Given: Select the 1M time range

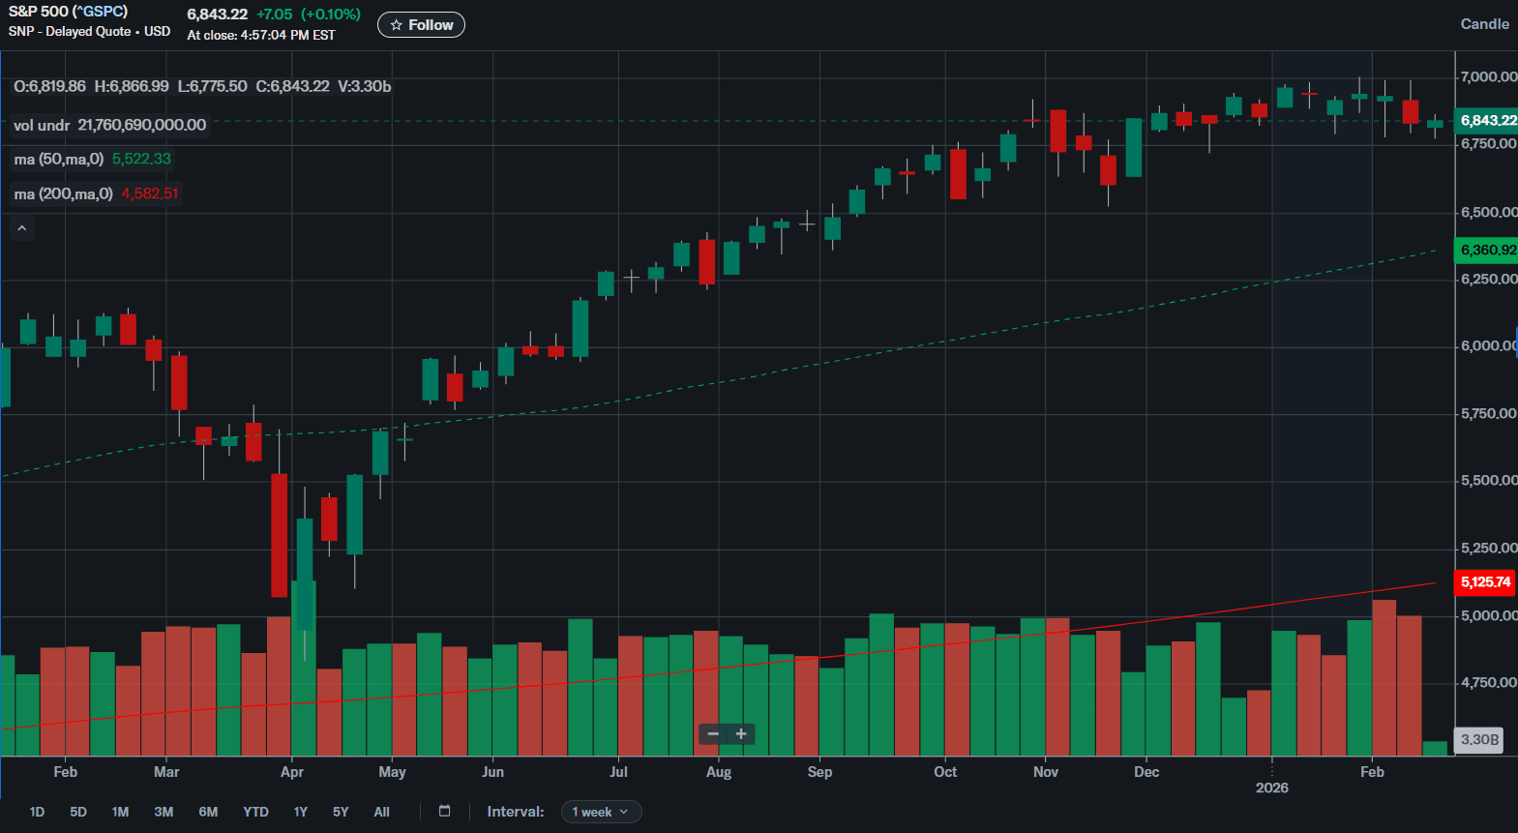Looking at the screenshot, I should [120, 812].
